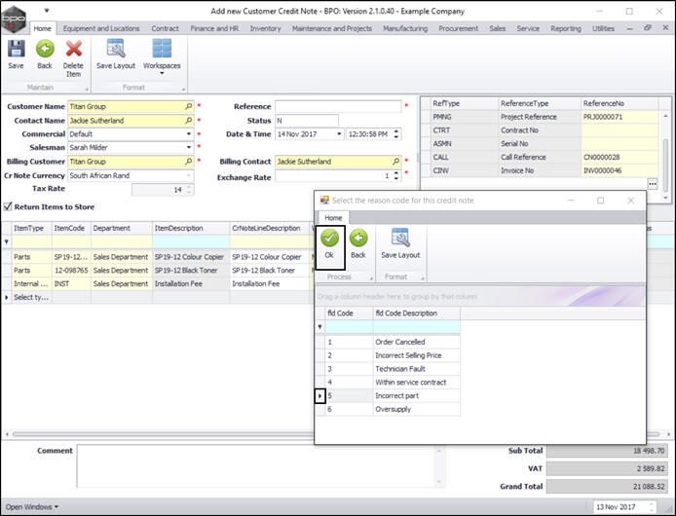
Task: Click the filter row icon in items grid
Action: point(7,241)
